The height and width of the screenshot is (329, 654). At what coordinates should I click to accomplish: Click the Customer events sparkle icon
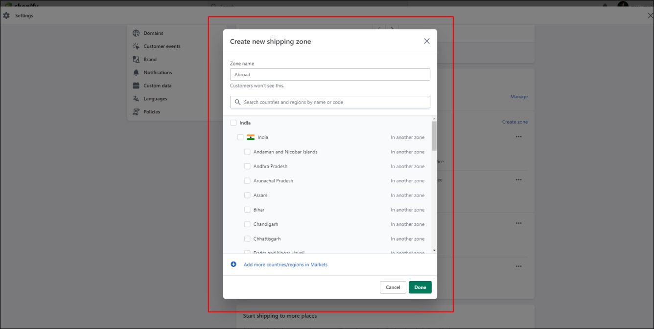pyautogui.click(x=136, y=46)
